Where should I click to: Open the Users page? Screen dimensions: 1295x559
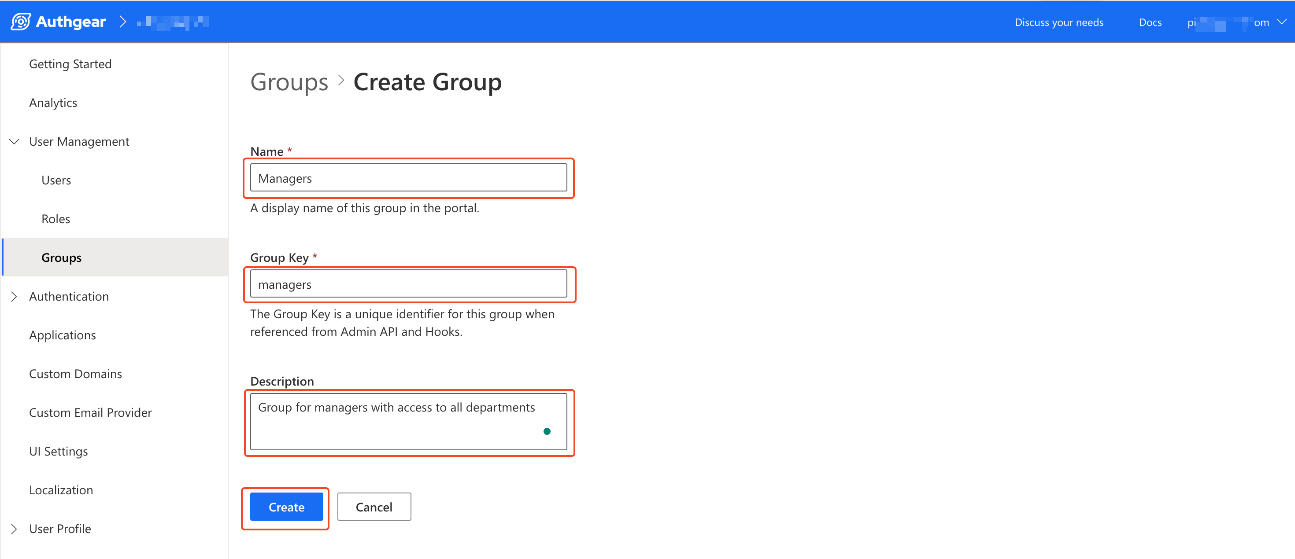56,180
